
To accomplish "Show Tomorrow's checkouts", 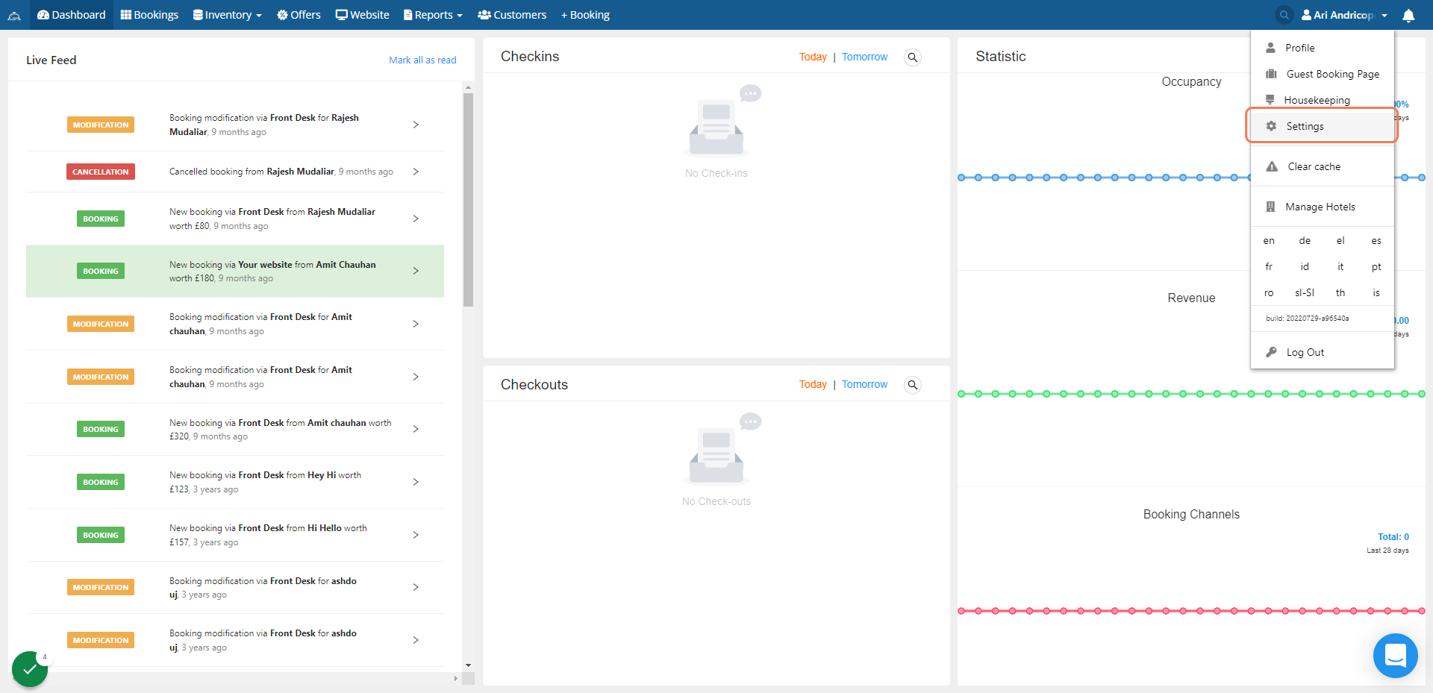I will pyautogui.click(x=864, y=384).
